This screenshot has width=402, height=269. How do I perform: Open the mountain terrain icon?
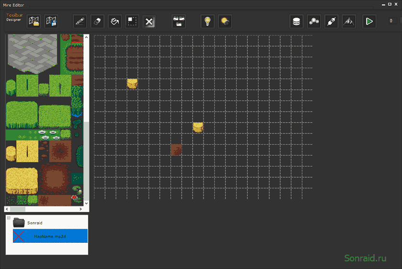349,21
